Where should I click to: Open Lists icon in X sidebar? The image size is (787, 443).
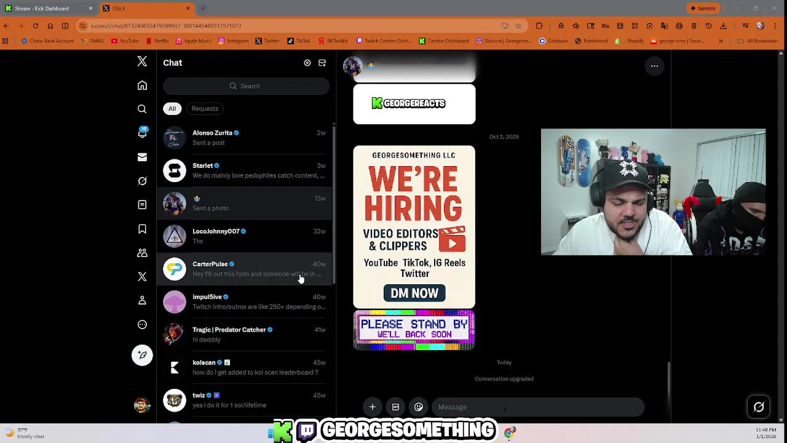tap(142, 205)
